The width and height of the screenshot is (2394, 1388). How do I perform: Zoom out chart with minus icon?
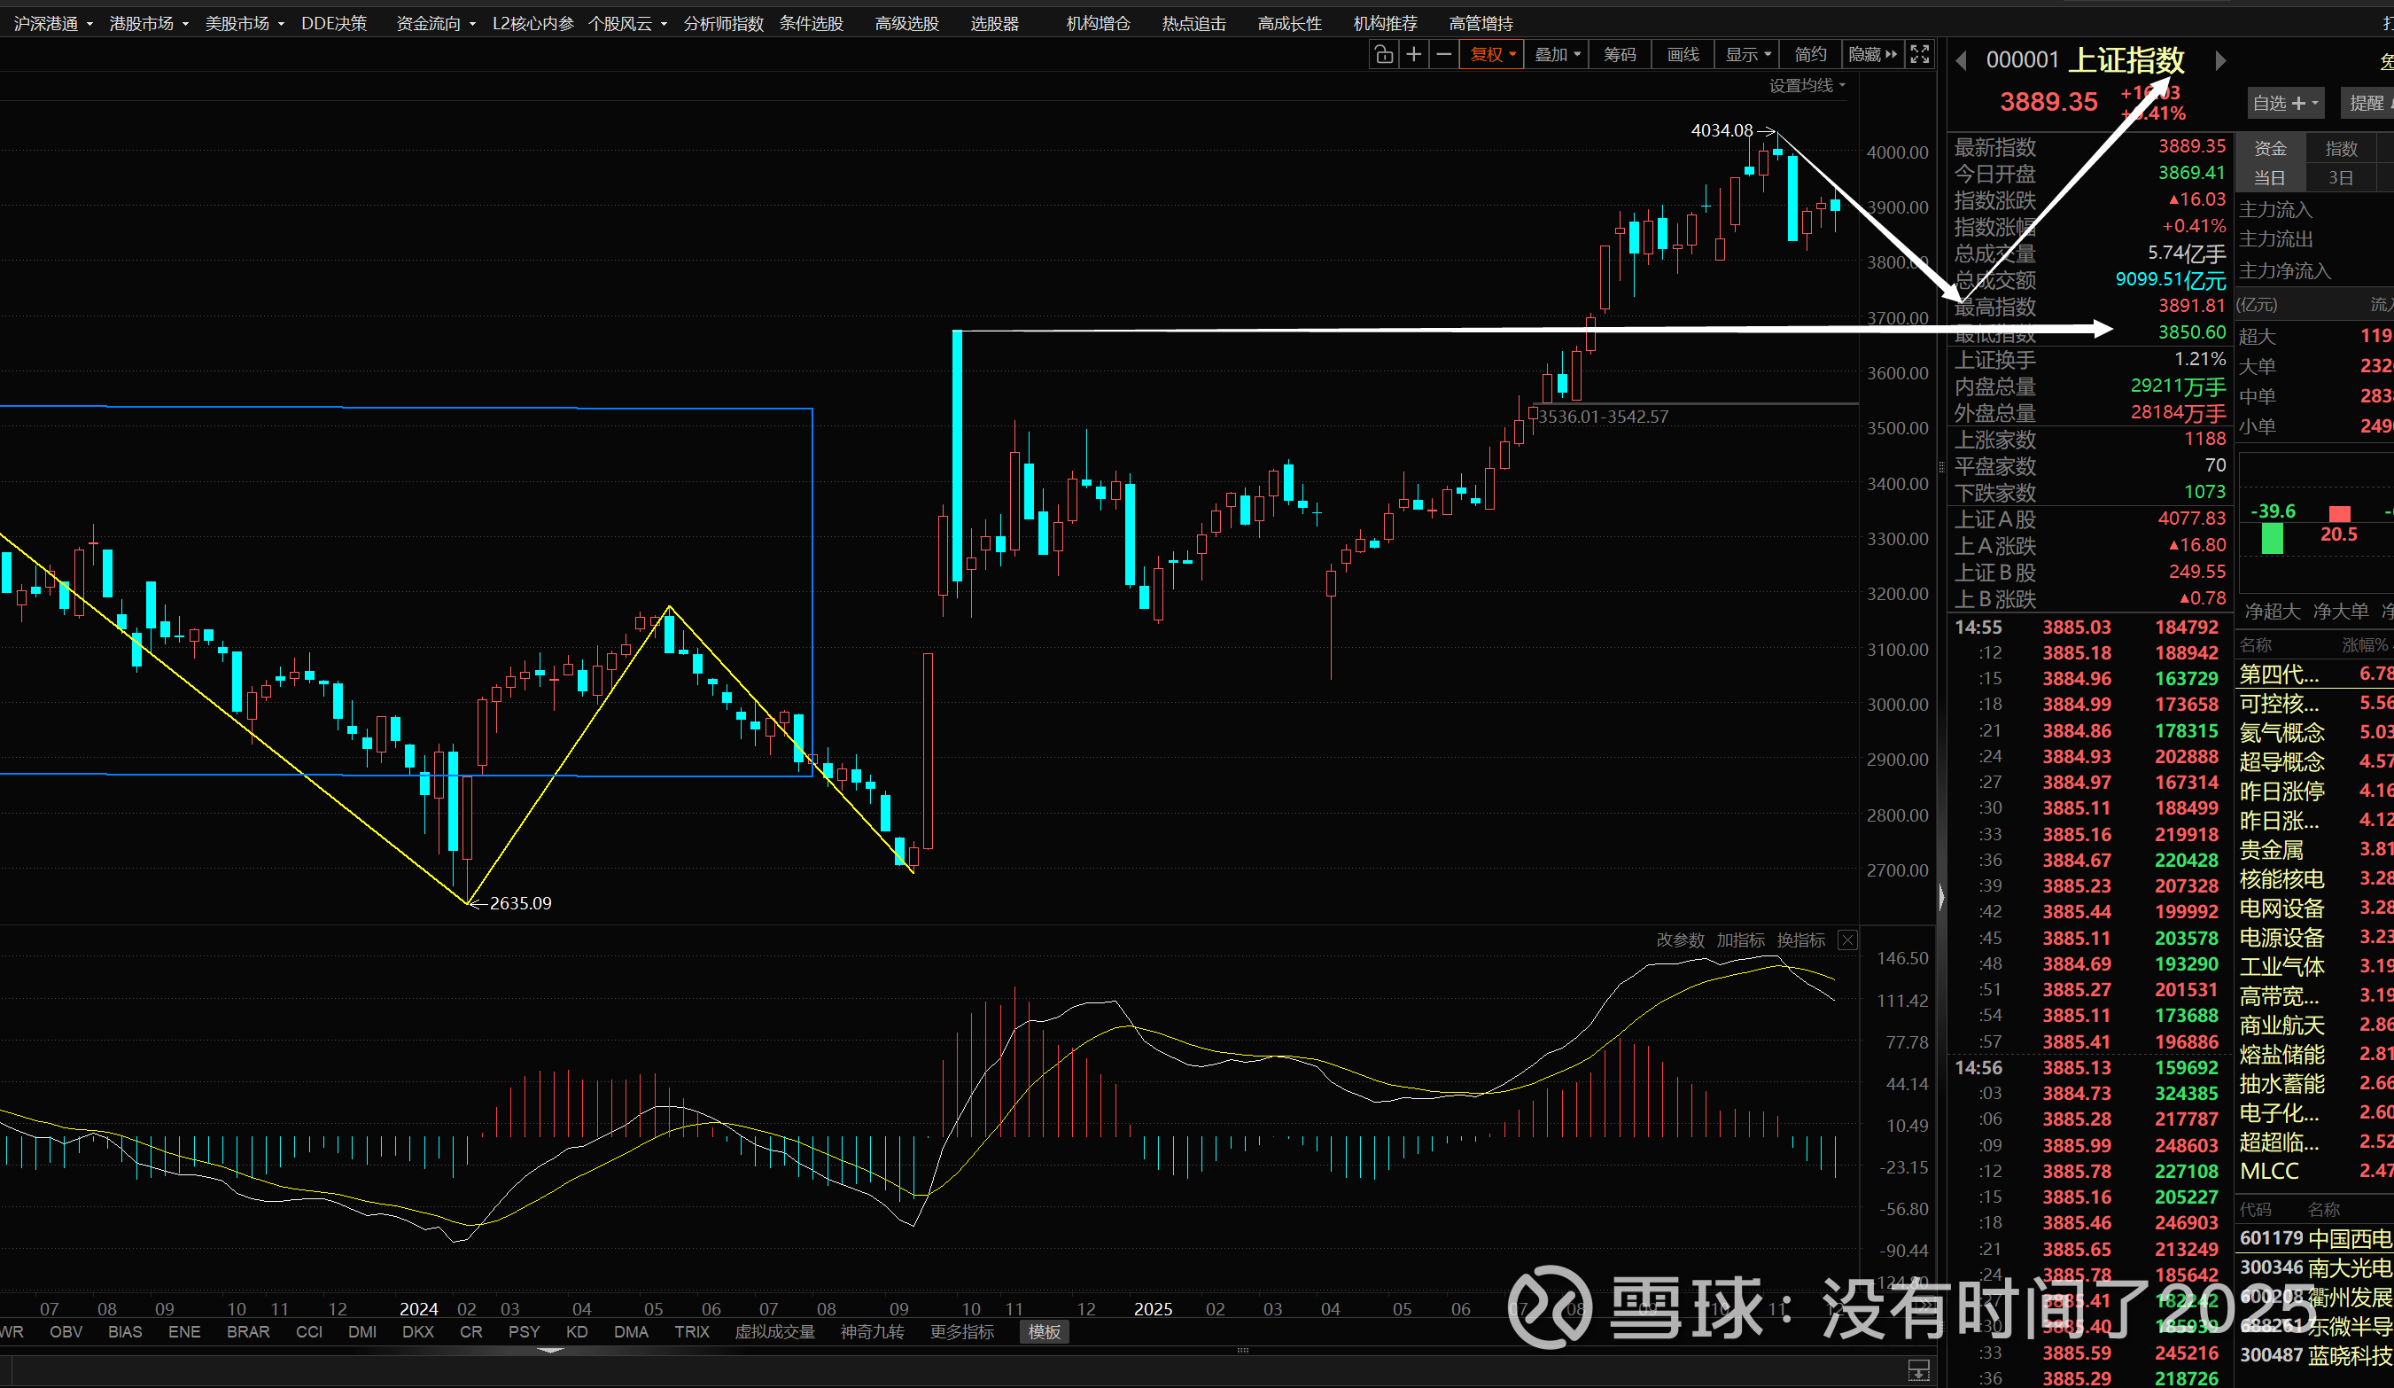click(x=1443, y=55)
